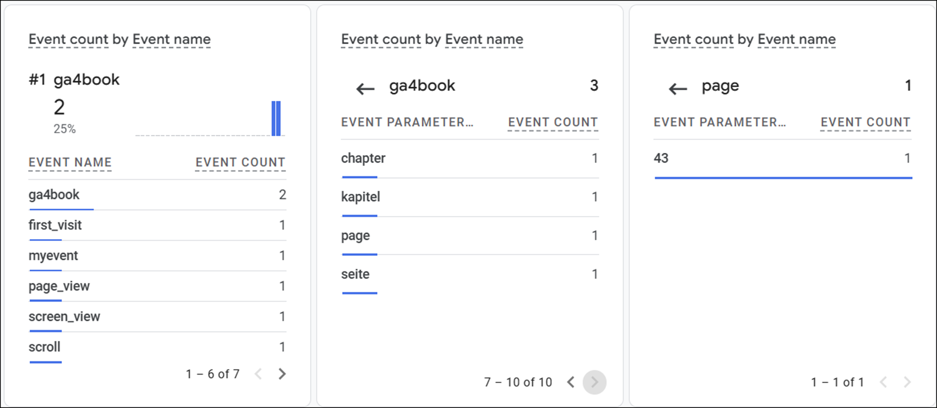Click pagination text 1 – 1 of 1

point(837,382)
